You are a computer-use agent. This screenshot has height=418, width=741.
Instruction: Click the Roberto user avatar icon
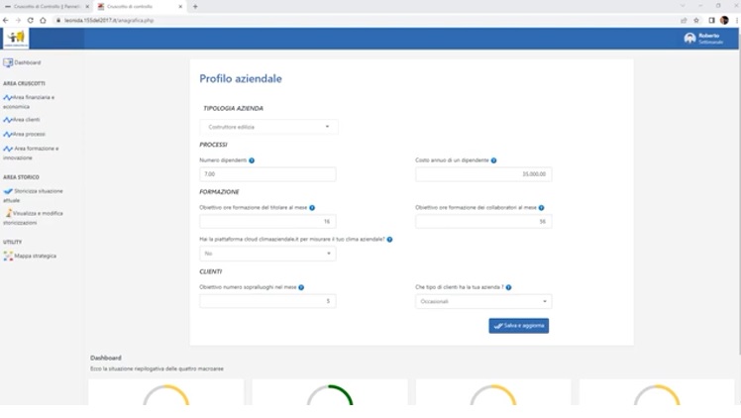click(x=689, y=39)
